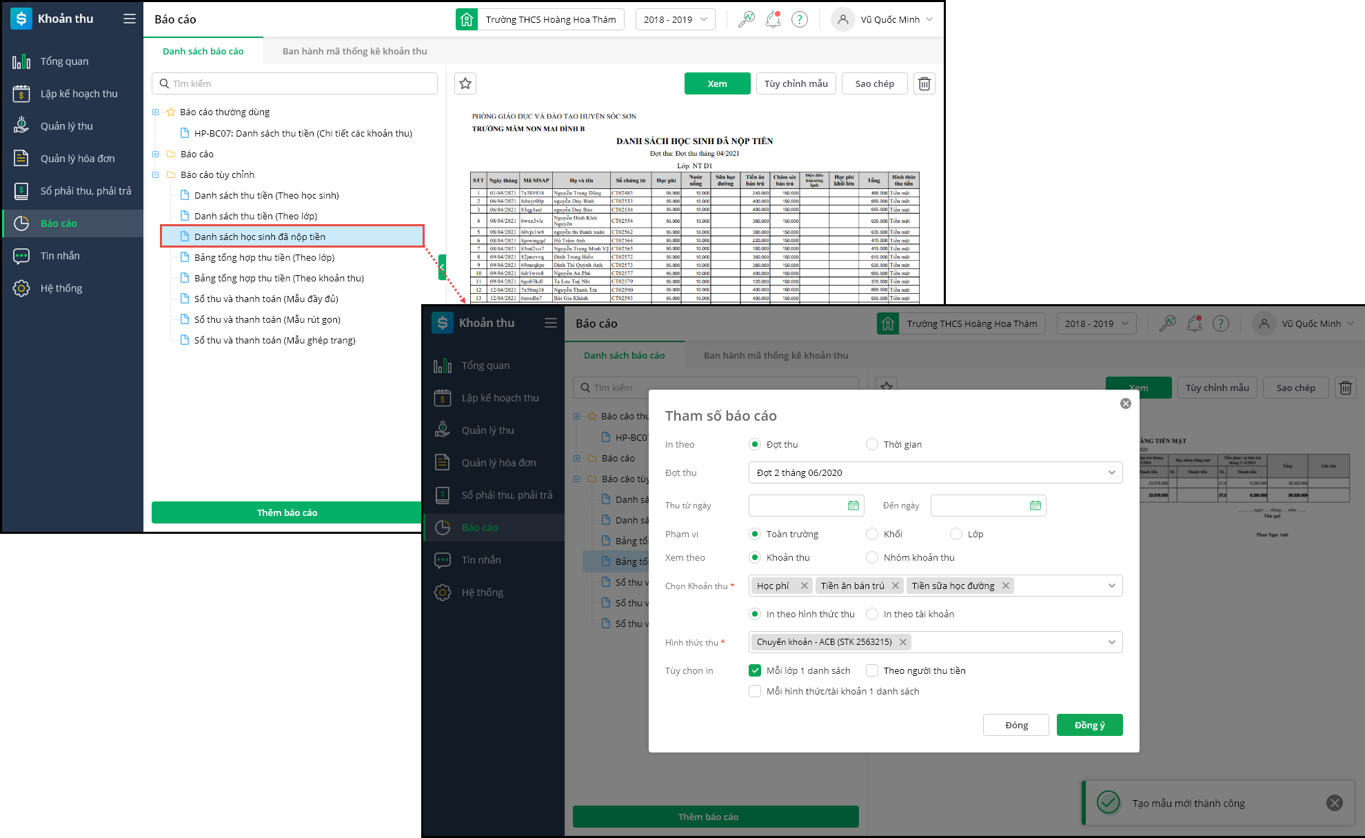Viewport: 1365px width, 838px height.
Task: Open the 2018 - 2019 school year dropdown
Action: click(675, 19)
